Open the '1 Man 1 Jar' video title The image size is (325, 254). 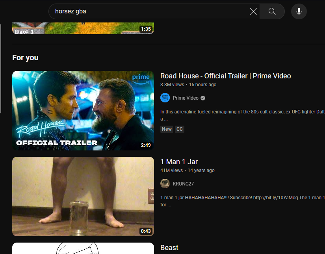pos(179,161)
